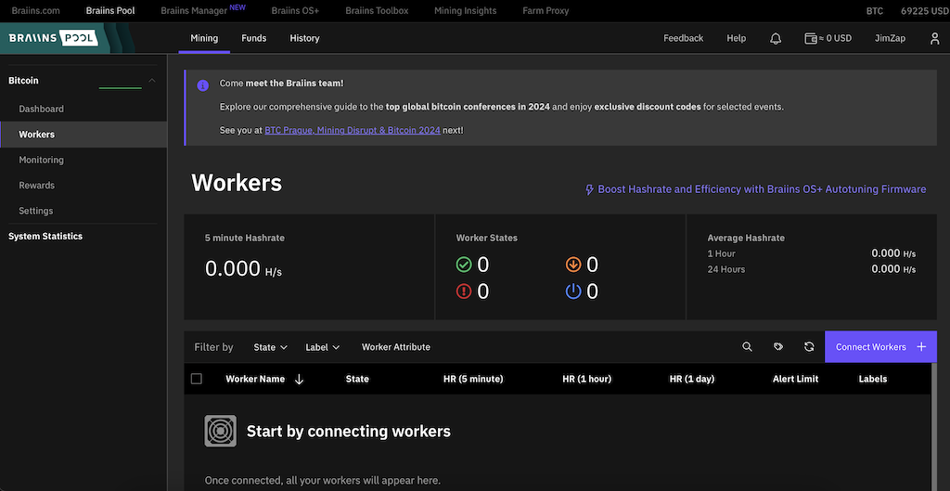Click the label tag icon

(x=778, y=347)
